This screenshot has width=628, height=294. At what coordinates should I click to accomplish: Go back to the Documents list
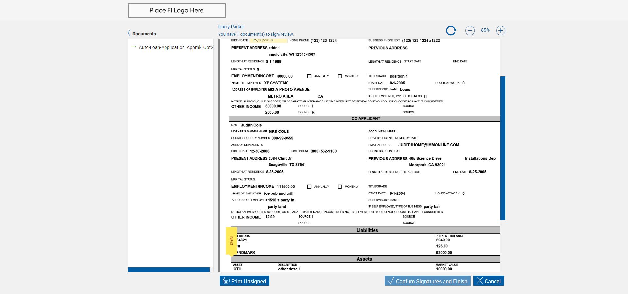[x=144, y=34]
